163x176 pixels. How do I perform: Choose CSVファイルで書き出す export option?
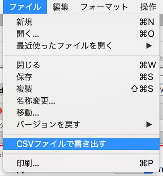pos(81,144)
